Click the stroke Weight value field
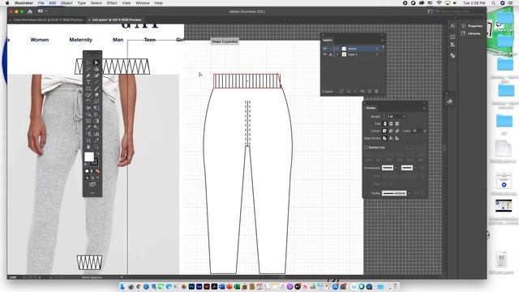 pos(394,116)
